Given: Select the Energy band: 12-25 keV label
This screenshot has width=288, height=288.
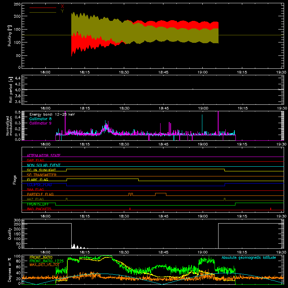Looking at the screenshot, I should [52, 114].
